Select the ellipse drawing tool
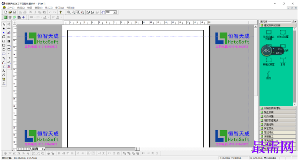Image resolution: width=302 pixels, height=161 pixels. click(x=4, y=50)
